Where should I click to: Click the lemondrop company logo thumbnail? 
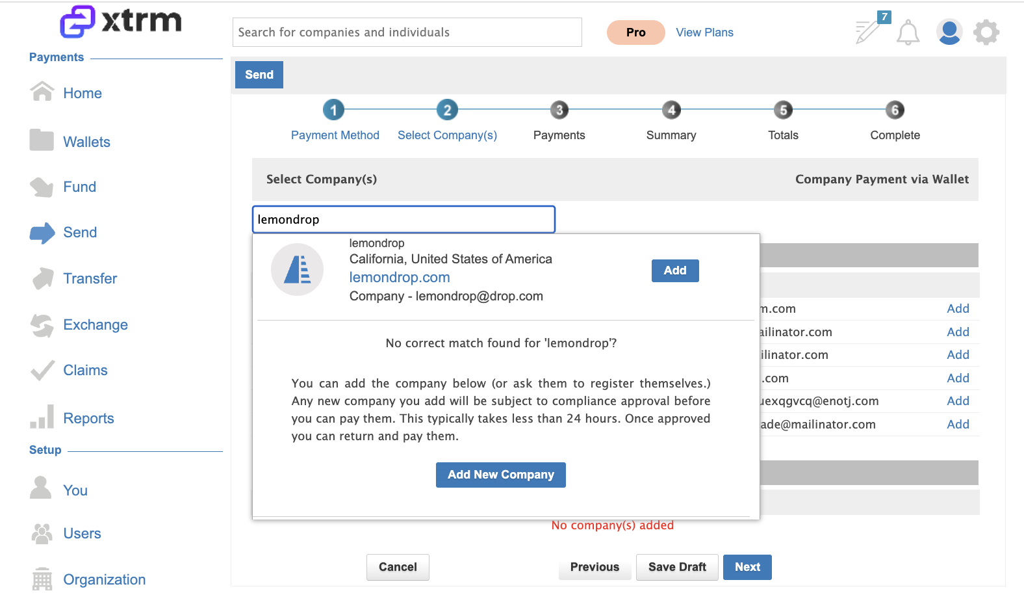click(297, 269)
